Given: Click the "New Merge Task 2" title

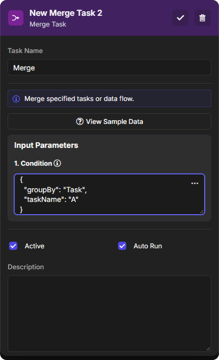Looking at the screenshot, I should tap(66, 13).
